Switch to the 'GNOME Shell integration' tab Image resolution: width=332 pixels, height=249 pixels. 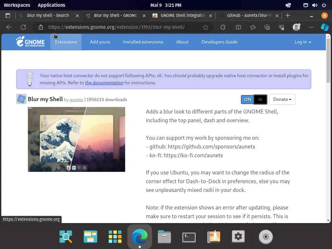click(183, 16)
